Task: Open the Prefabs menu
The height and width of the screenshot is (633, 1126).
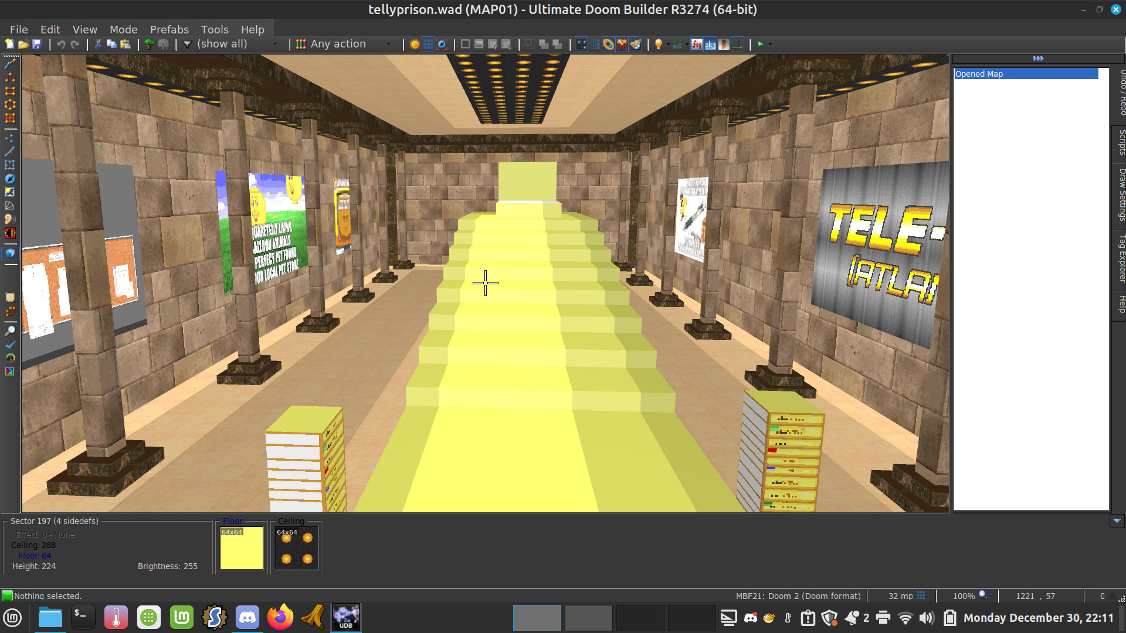Action: point(169,29)
